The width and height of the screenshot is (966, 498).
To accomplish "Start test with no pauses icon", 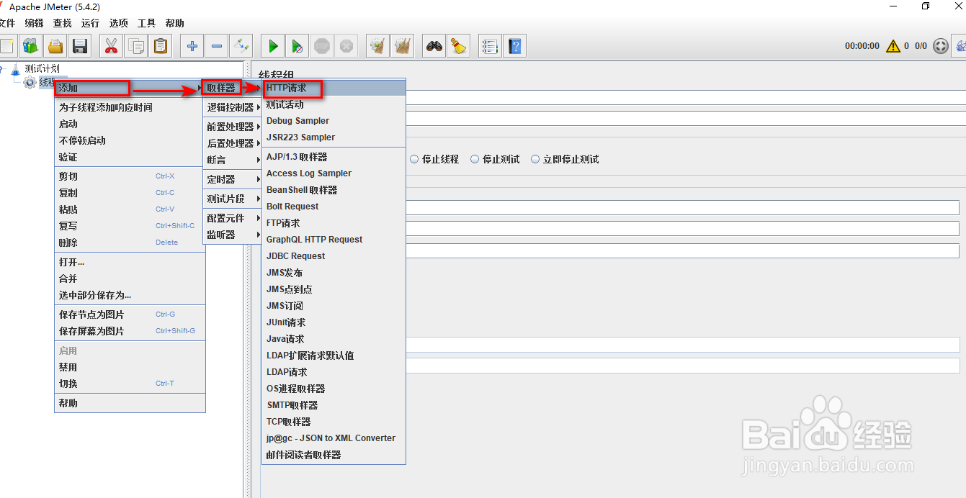I will tap(297, 46).
